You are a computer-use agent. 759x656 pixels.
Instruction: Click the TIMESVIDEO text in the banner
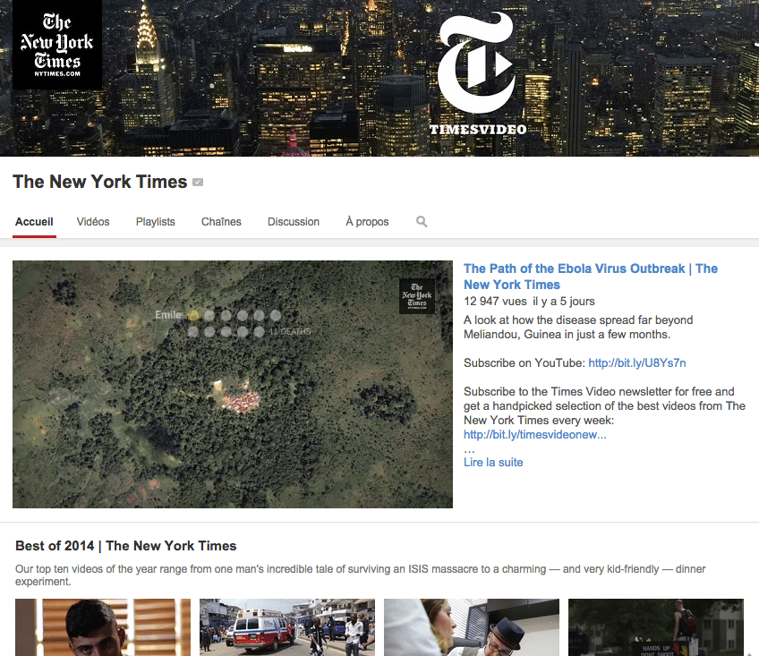click(478, 130)
